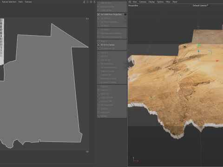Click the Remap command icon
223x167 pixels.
coord(98,116)
